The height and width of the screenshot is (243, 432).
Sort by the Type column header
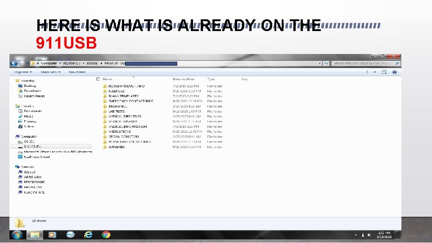(x=211, y=79)
